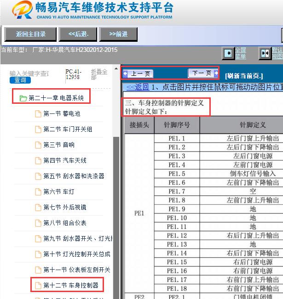Screen dimensions: 283x299
Task: Click the PE1.5 pin cell
Action: (x=177, y=174)
